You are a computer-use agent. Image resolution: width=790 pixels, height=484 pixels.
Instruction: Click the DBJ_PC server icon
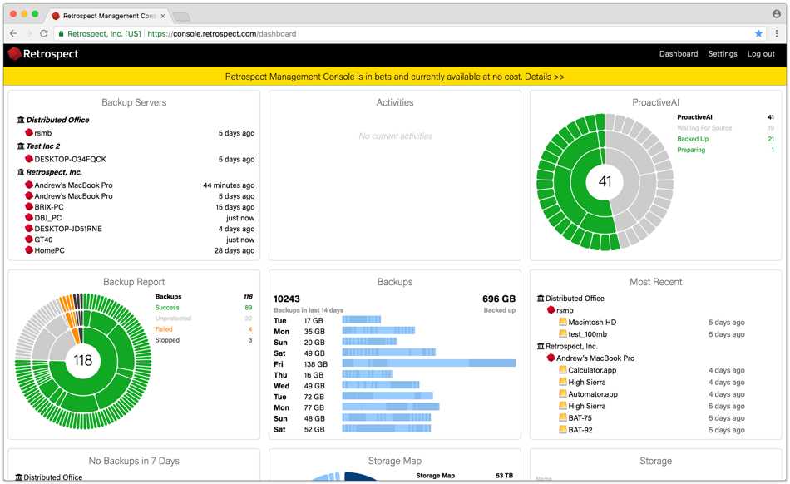tap(29, 218)
